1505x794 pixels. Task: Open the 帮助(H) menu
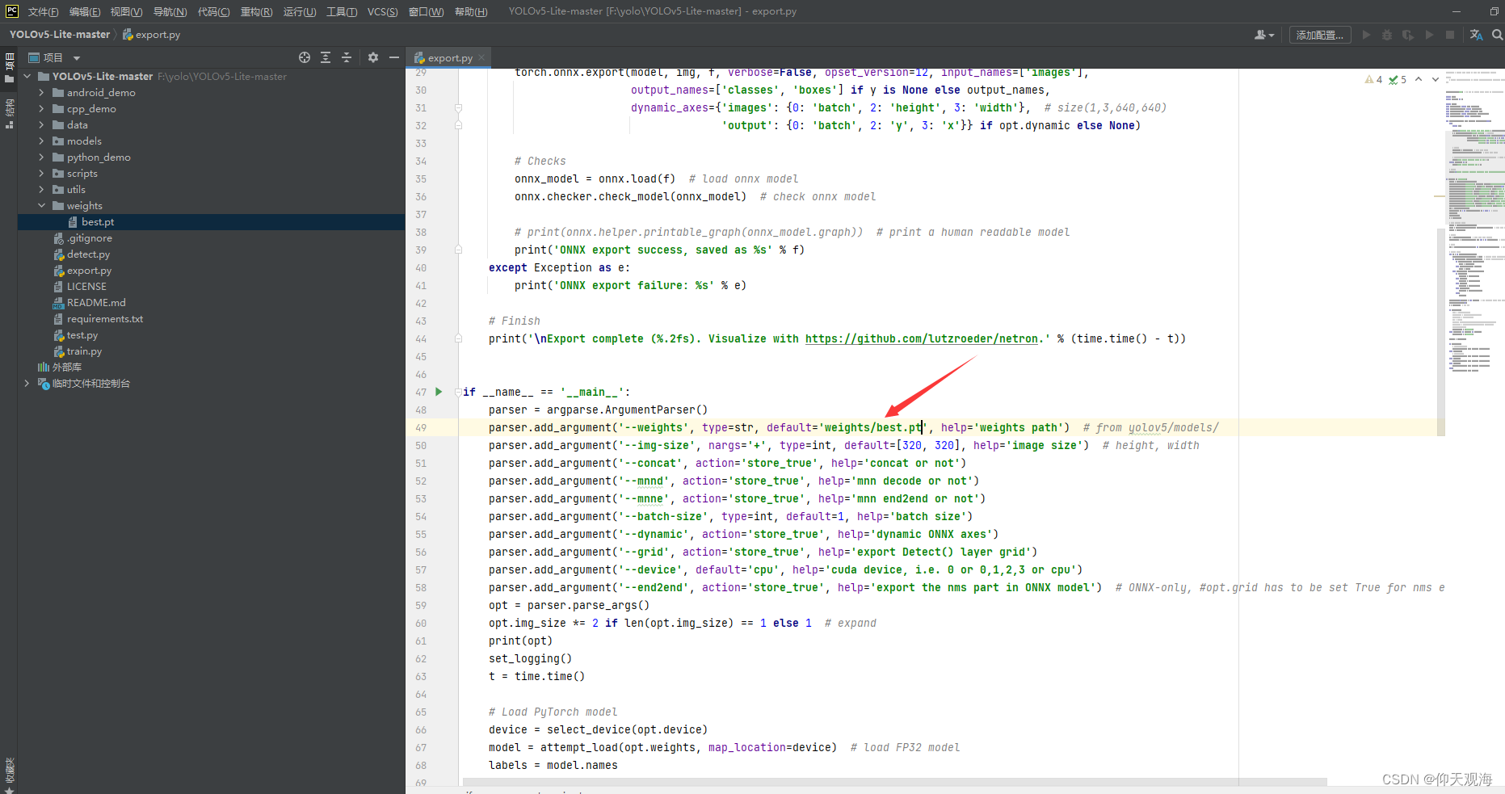[471, 11]
